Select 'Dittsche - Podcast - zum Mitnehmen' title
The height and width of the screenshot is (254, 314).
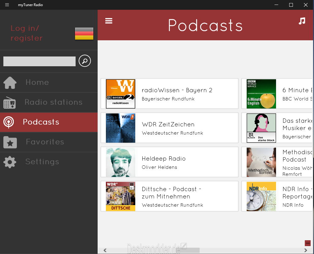pyautogui.click(x=171, y=193)
